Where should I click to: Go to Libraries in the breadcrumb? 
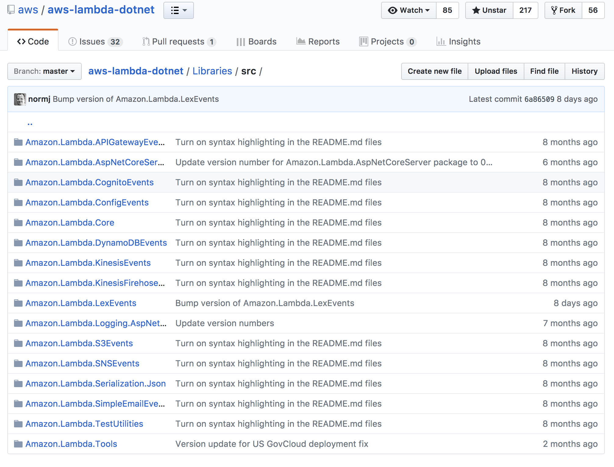tap(212, 71)
